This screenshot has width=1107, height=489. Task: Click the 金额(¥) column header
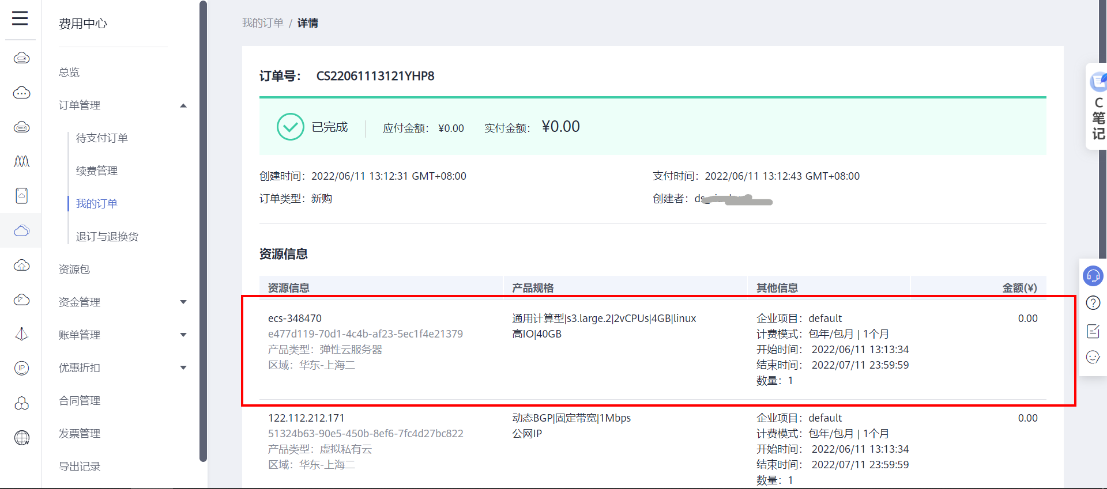point(1019,288)
